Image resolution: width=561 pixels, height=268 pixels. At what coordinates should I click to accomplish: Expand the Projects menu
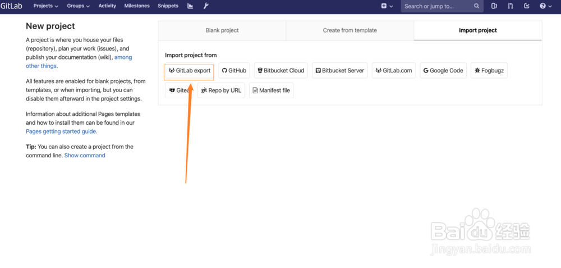(46, 6)
